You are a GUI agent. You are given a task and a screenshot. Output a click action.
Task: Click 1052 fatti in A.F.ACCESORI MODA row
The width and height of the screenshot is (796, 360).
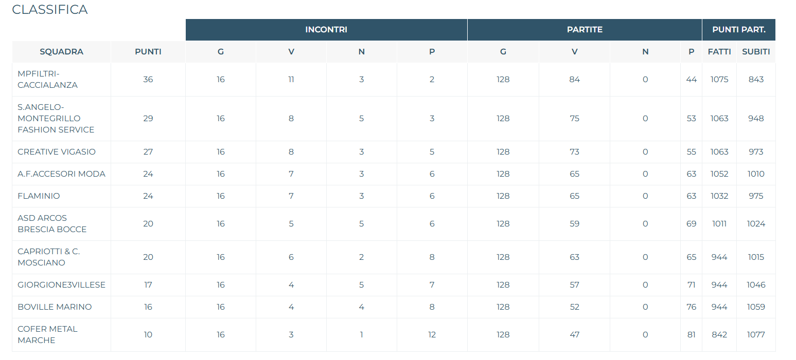(719, 174)
